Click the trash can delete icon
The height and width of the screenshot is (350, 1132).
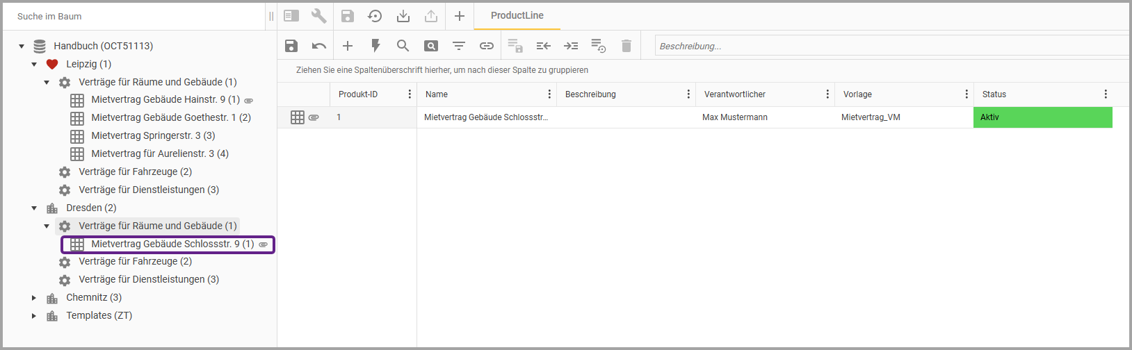pos(626,46)
